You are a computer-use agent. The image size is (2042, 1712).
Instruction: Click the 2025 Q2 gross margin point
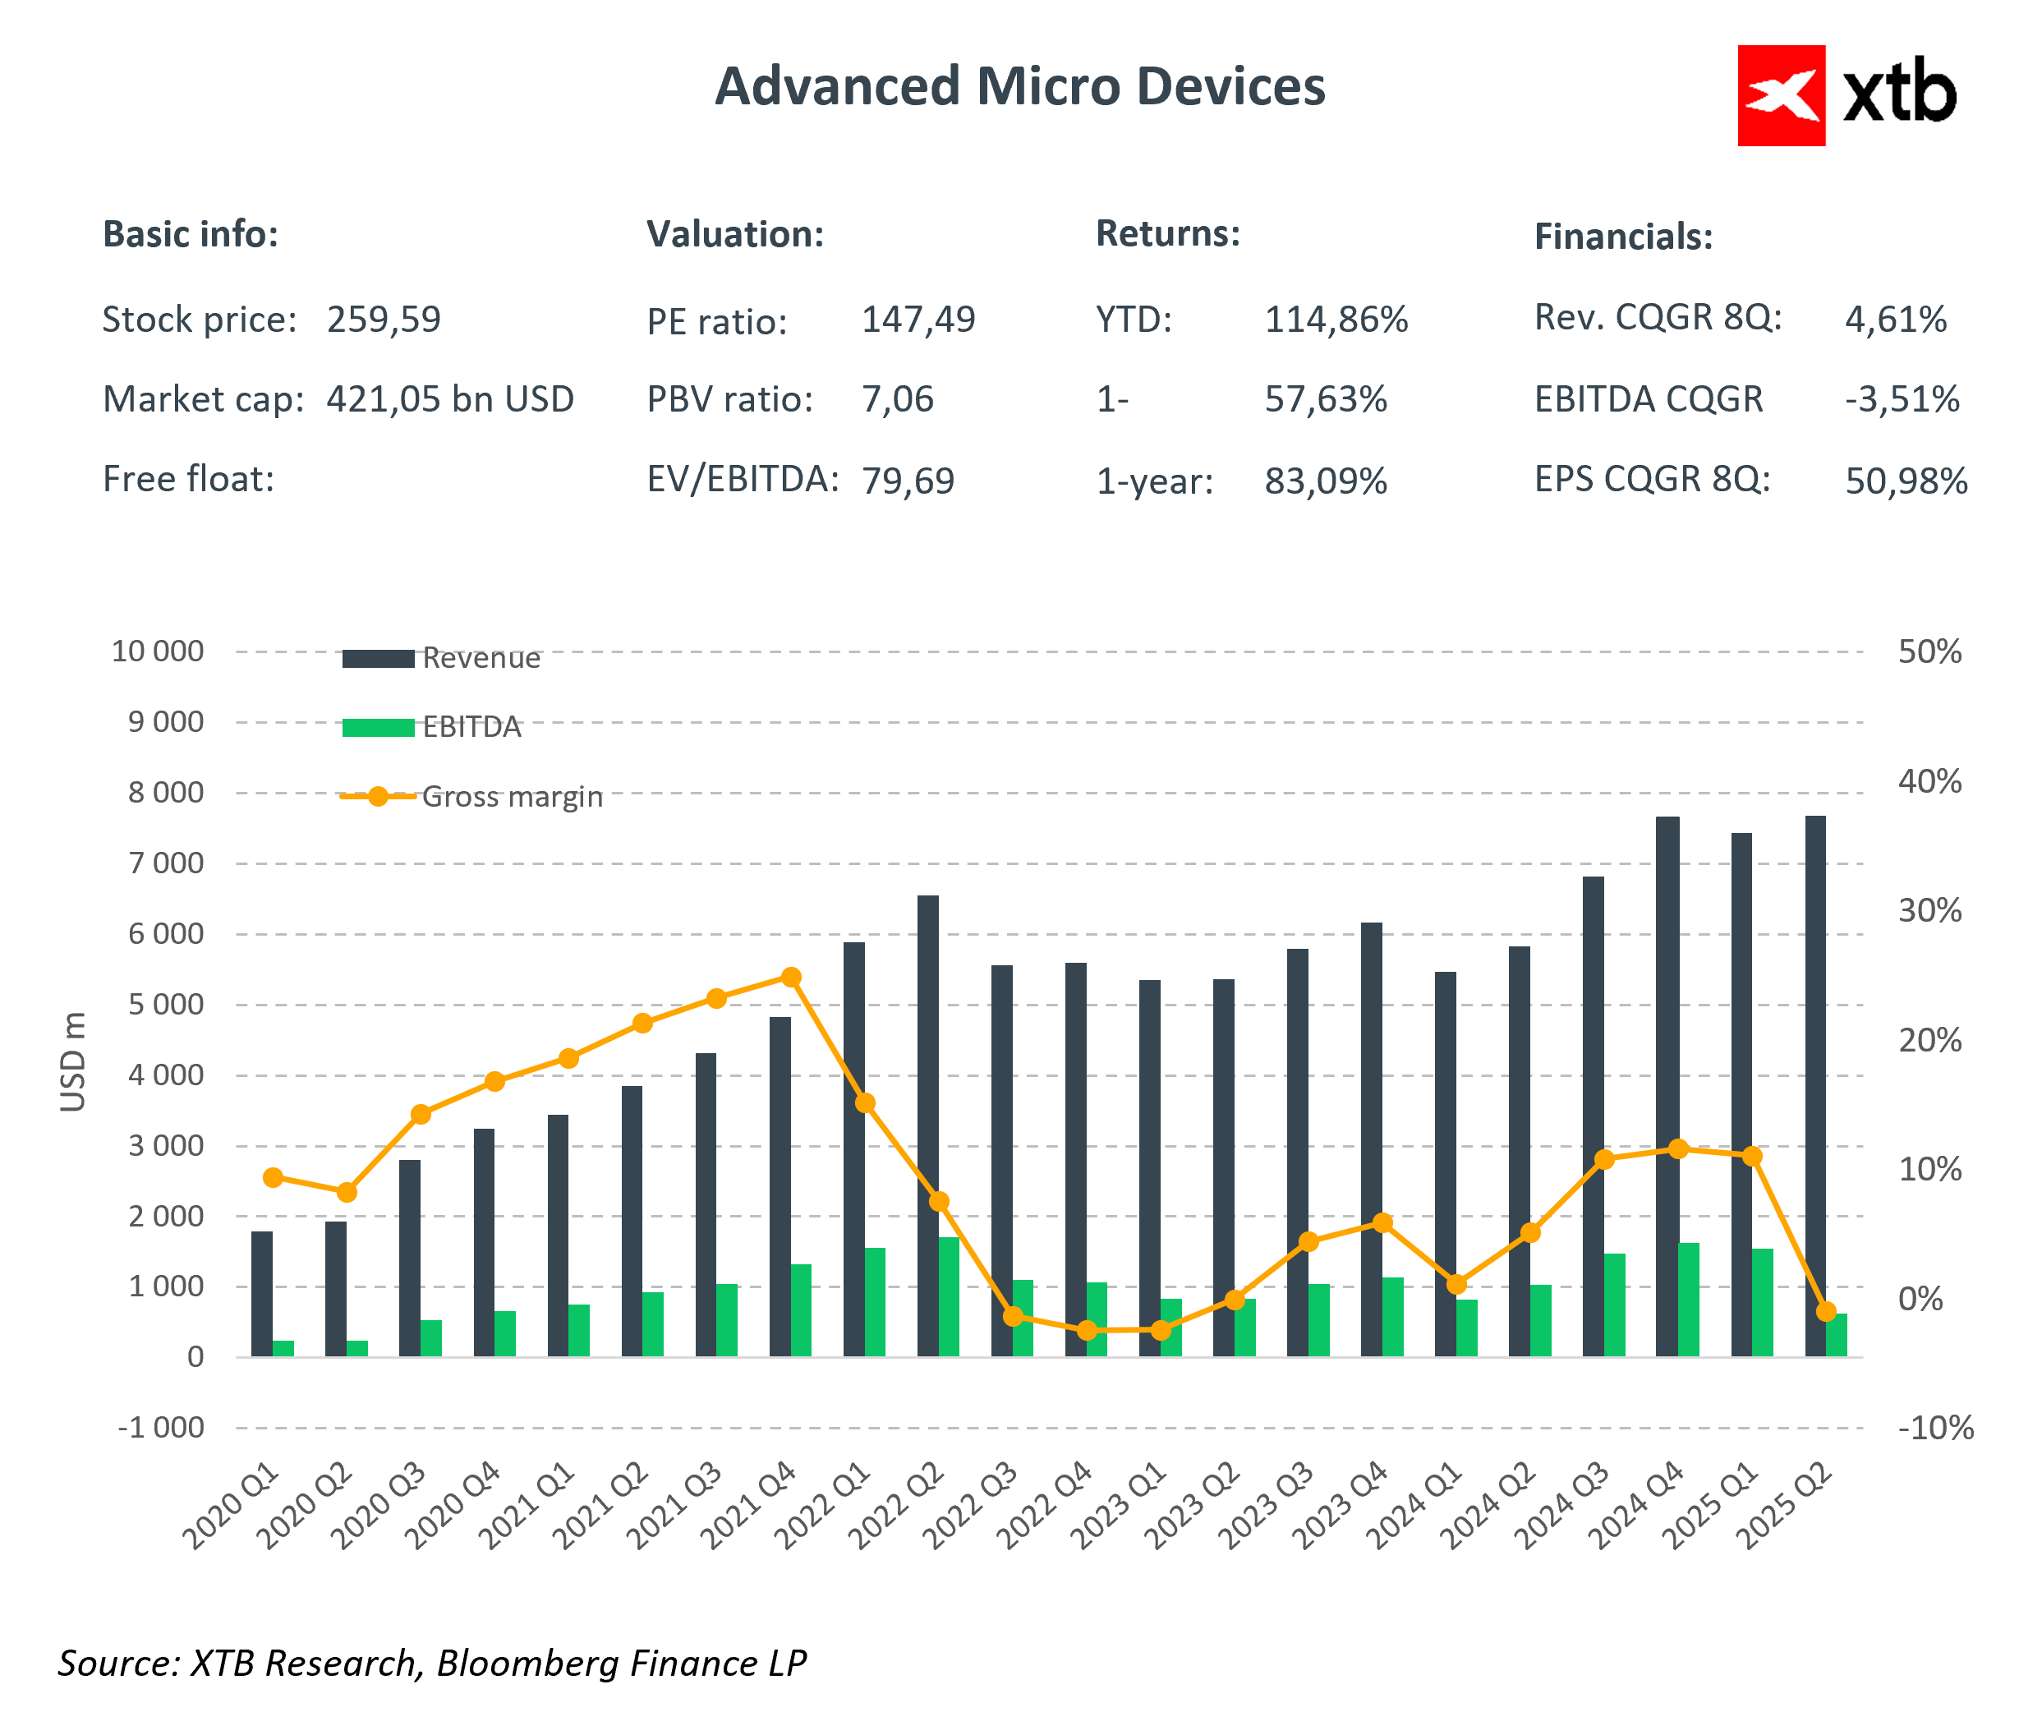click(1826, 1312)
